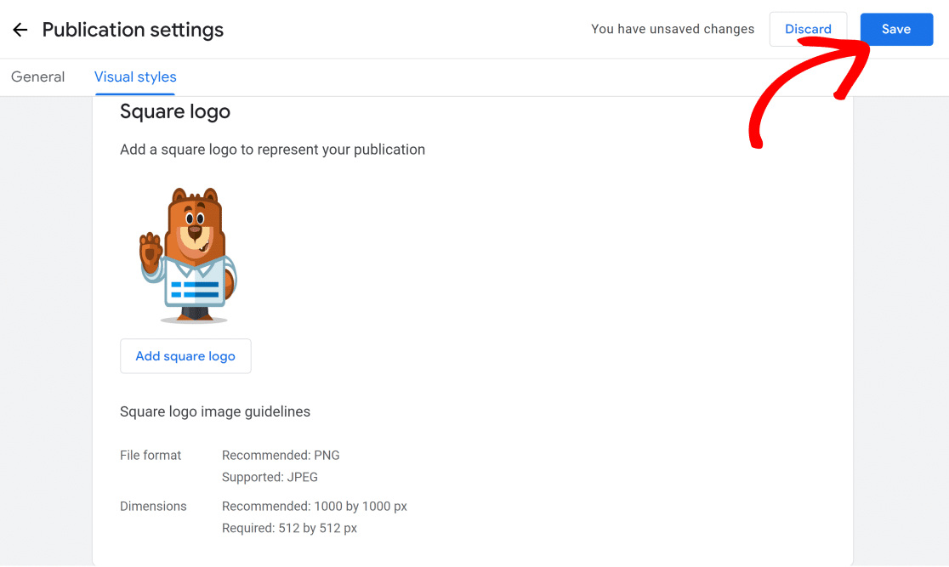Click the Square logo section heading

click(175, 111)
